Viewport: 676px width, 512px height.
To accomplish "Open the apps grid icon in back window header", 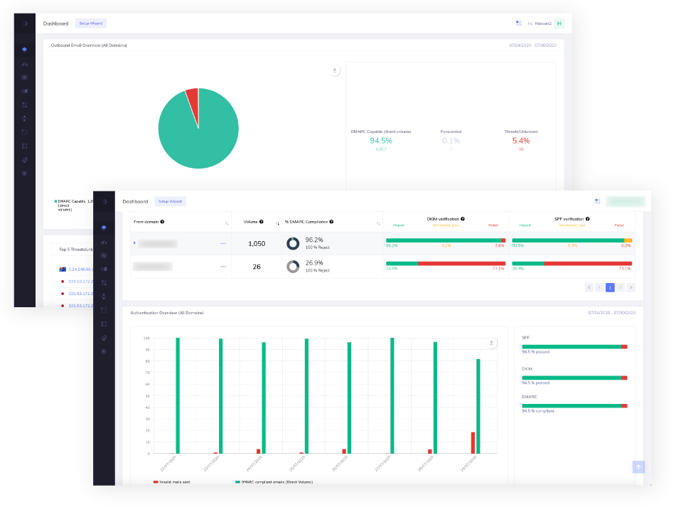I will (x=519, y=23).
